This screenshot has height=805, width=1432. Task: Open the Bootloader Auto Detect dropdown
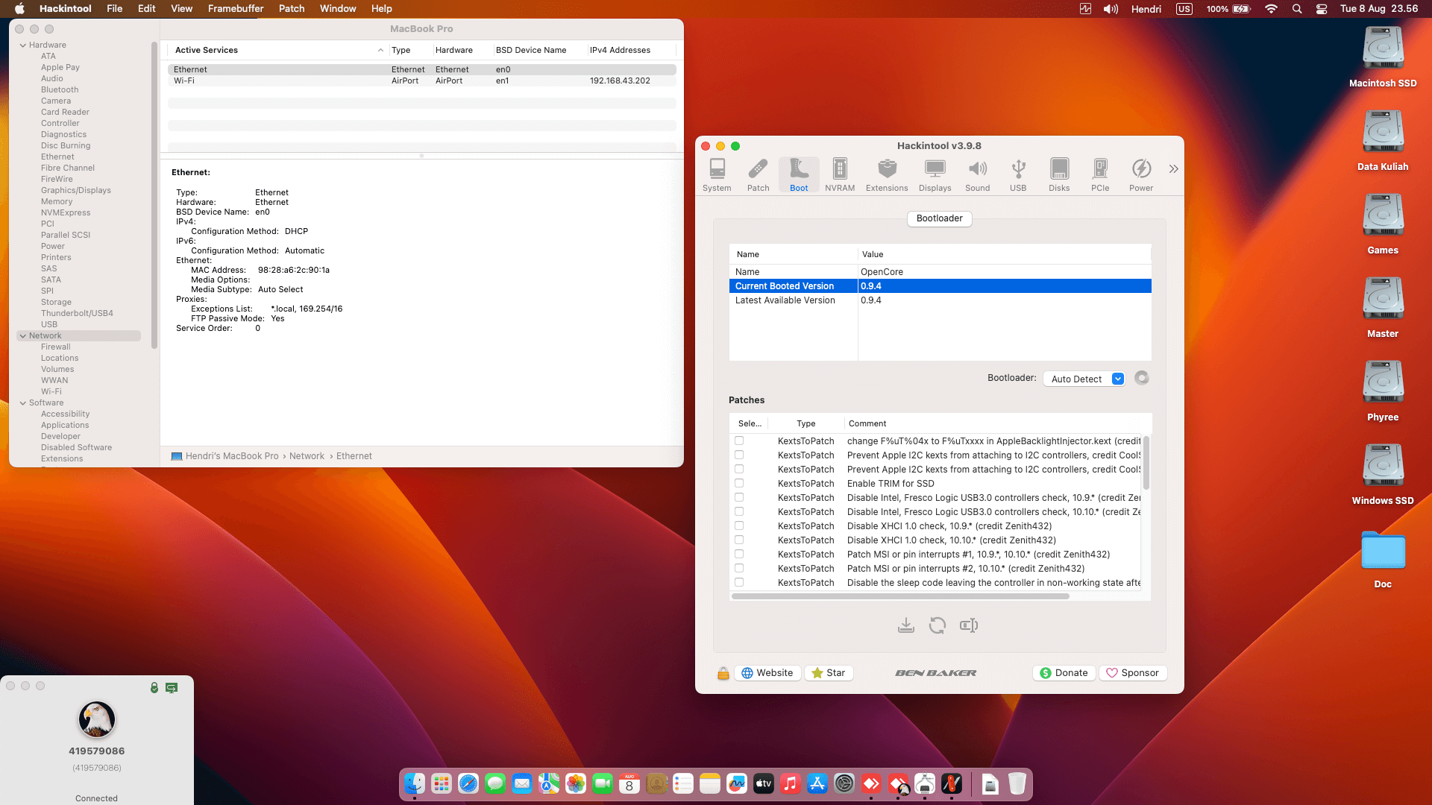click(x=1084, y=379)
